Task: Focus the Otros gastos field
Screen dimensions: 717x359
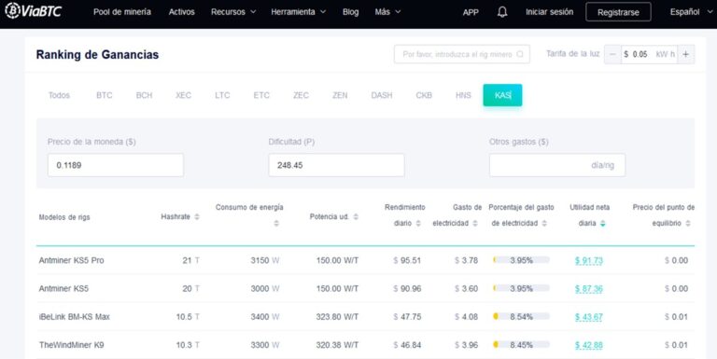Action: 557,165
